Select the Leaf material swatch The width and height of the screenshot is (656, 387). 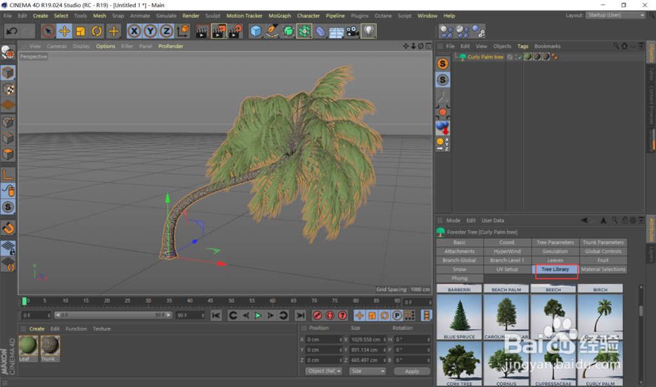28,346
